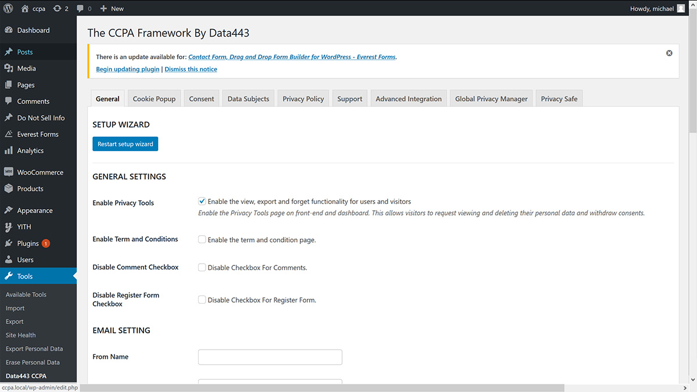This screenshot has width=697, height=392.
Task: Click the Products box icon
Action: click(9, 189)
